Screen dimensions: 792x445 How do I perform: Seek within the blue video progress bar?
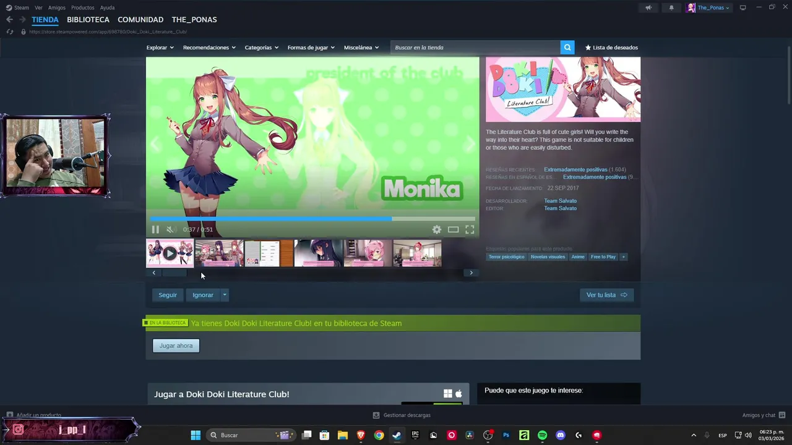[x=312, y=218]
